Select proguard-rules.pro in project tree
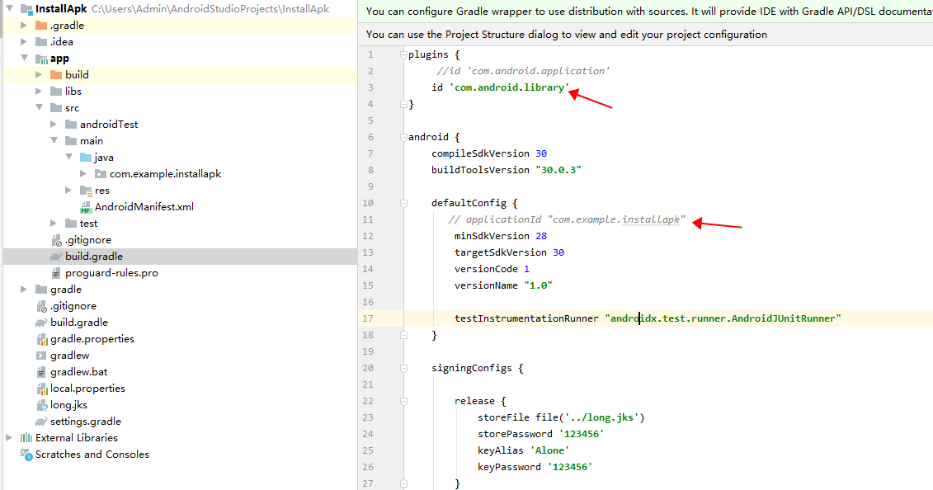Image resolution: width=933 pixels, height=490 pixels. click(111, 273)
